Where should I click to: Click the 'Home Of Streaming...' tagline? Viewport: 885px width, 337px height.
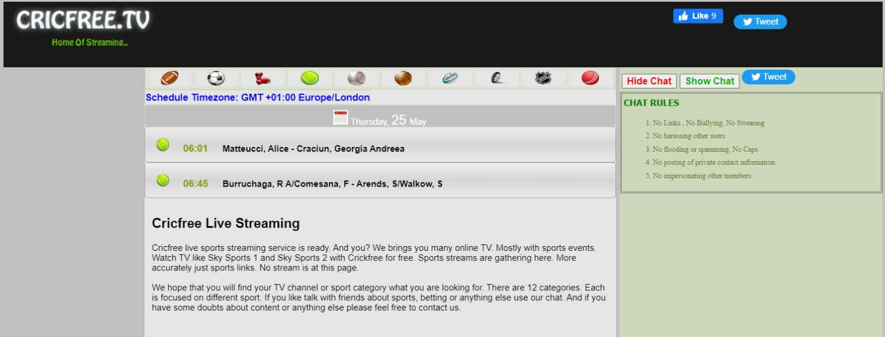click(x=90, y=42)
